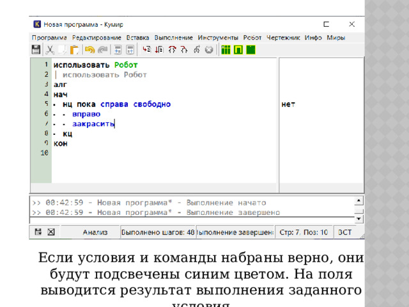Click the input field below the output log

point(192,220)
